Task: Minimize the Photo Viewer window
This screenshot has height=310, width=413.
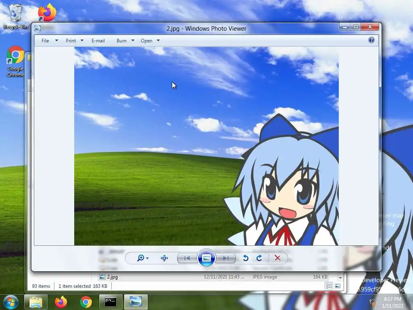Action: (345, 27)
